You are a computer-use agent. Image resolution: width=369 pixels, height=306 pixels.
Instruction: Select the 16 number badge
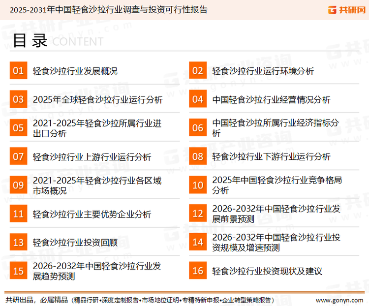tap(198, 271)
